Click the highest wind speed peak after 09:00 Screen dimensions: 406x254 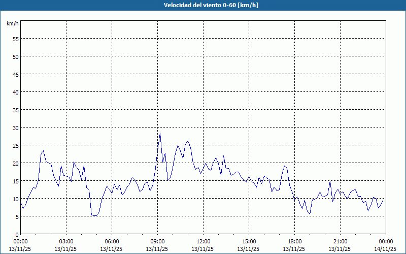[160, 133]
